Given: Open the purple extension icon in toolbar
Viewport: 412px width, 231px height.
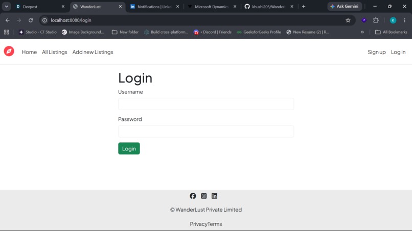Looking at the screenshot, I should click(x=364, y=20).
